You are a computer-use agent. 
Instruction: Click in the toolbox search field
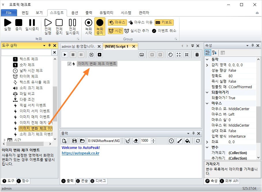point(26,52)
